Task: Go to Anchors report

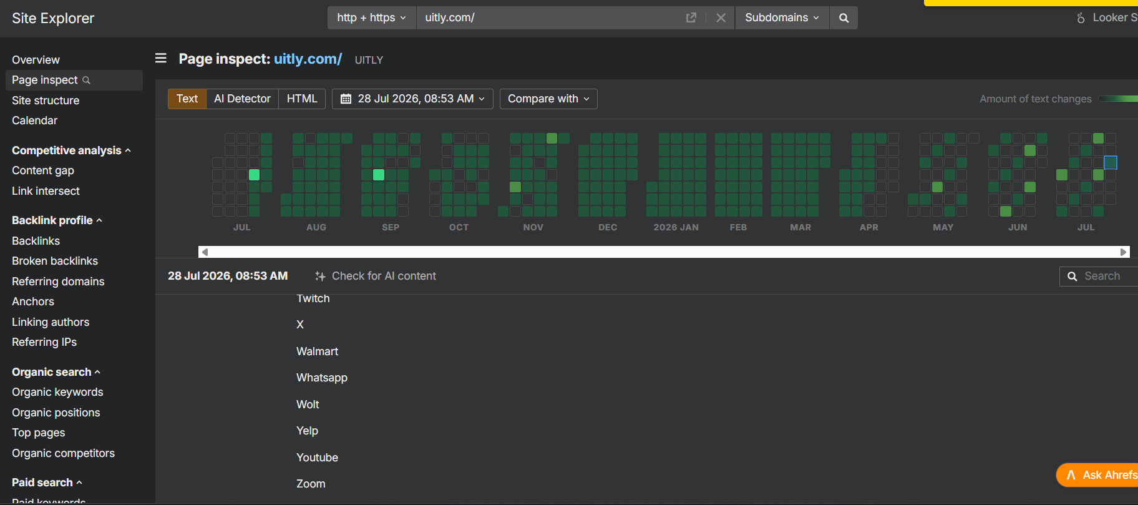Action: coord(33,302)
